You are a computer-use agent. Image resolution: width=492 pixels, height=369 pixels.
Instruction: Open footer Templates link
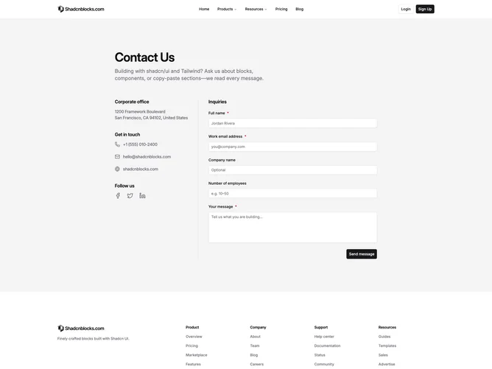387,345
